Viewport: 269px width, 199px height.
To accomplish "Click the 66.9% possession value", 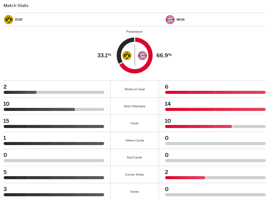I will click(164, 55).
